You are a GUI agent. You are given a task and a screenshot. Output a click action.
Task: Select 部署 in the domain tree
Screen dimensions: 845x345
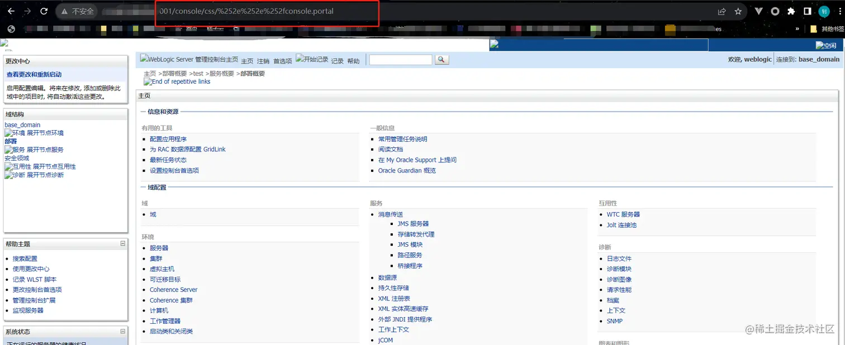click(x=11, y=141)
